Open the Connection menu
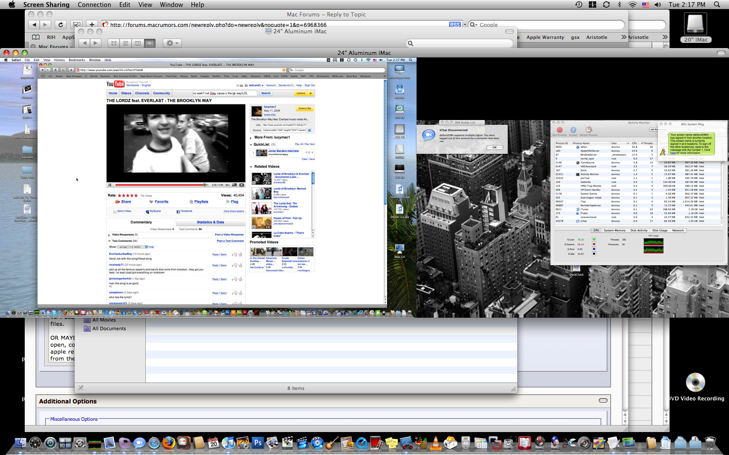729x455 pixels. [x=94, y=4]
